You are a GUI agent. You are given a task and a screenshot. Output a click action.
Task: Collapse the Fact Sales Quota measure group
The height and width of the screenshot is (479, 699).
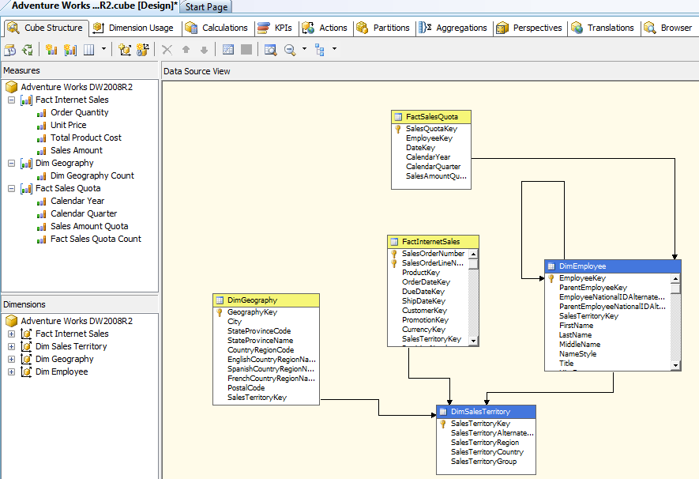click(x=12, y=189)
